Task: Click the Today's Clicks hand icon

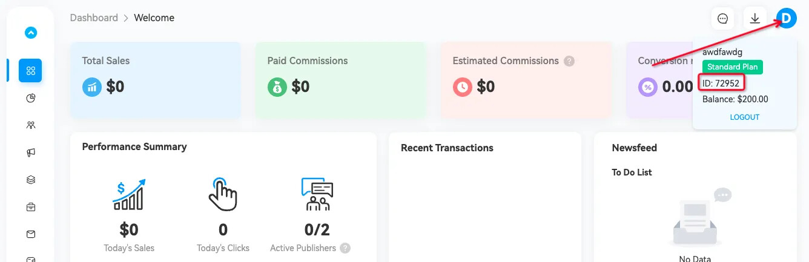Action: tap(223, 194)
